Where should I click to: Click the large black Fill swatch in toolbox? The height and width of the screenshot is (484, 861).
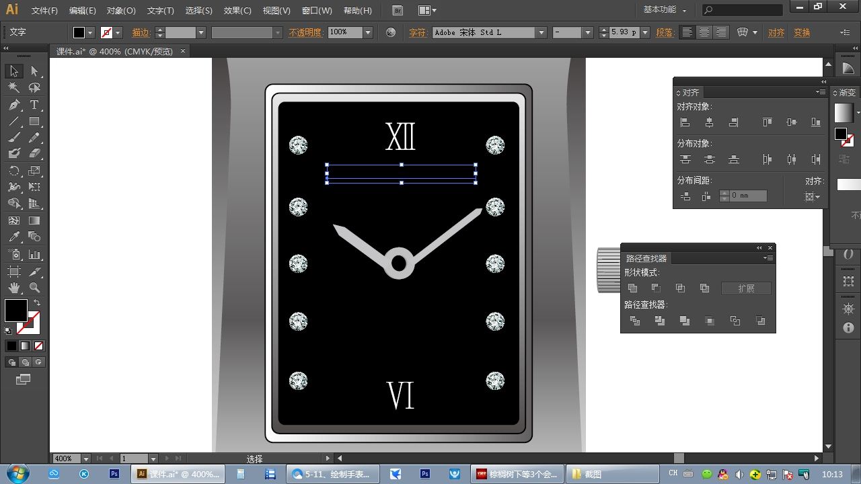[x=16, y=311]
